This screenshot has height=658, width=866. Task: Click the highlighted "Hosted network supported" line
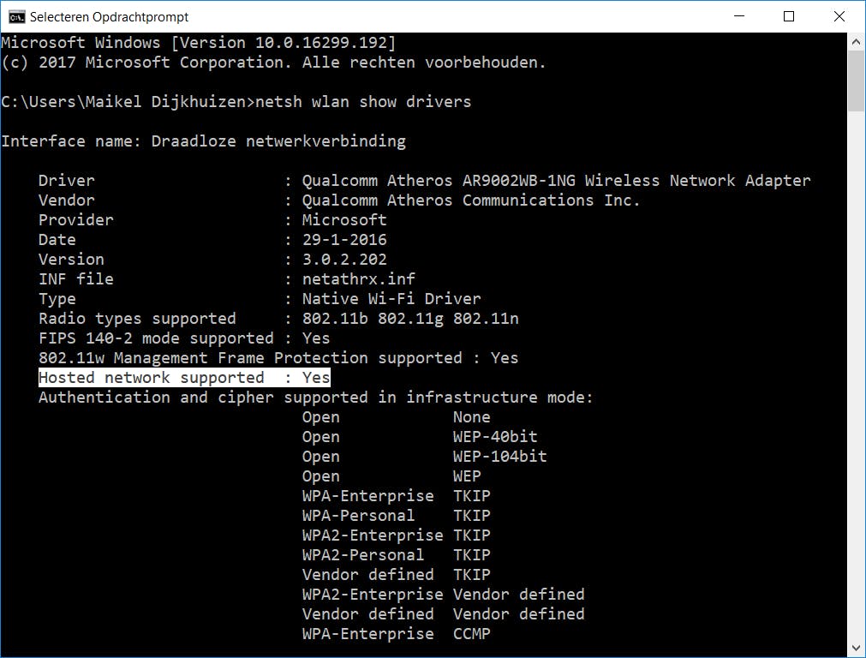click(x=184, y=378)
